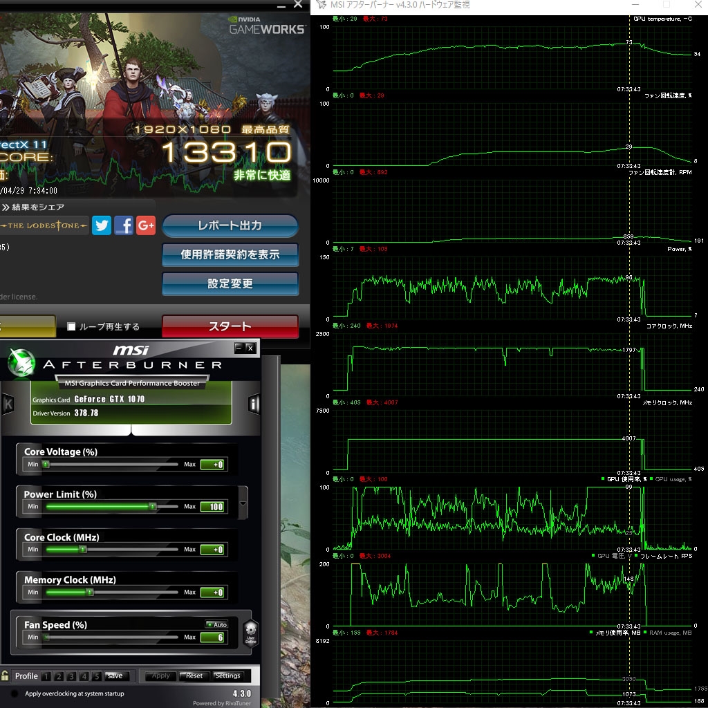Save the current profile in Afterburner
Image resolution: width=708 pixels, height=708 pixels.
[x=115, y=676]
